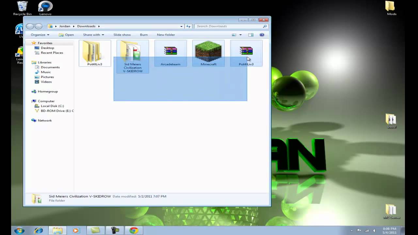Screen dimensions: 418x235
Task: Click the Search Downloads field
Action: 229,26
